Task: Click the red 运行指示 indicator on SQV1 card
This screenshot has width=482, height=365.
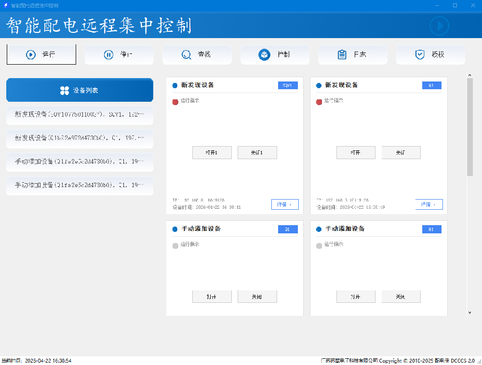Action: pos(175,102)
